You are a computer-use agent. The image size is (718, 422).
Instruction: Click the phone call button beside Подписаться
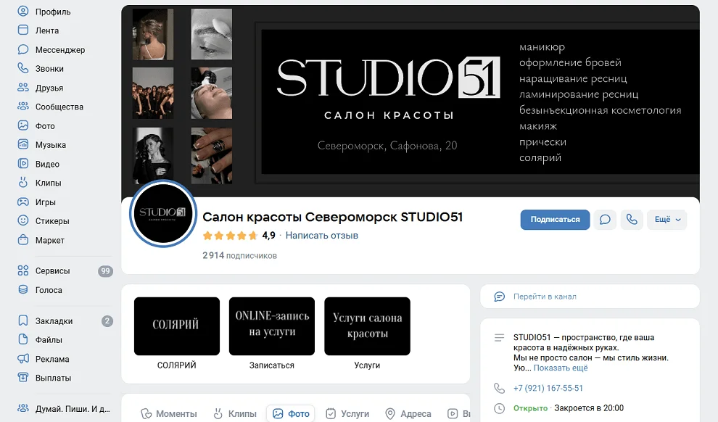[632, 220]
